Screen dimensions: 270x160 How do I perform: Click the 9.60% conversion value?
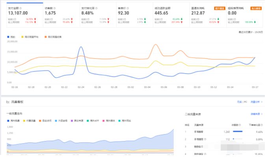click(x=259, y=132)
